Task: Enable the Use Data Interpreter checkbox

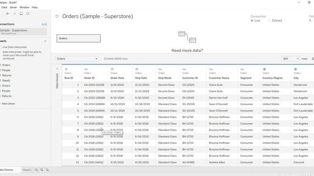Action: click(x=0, y=47)
